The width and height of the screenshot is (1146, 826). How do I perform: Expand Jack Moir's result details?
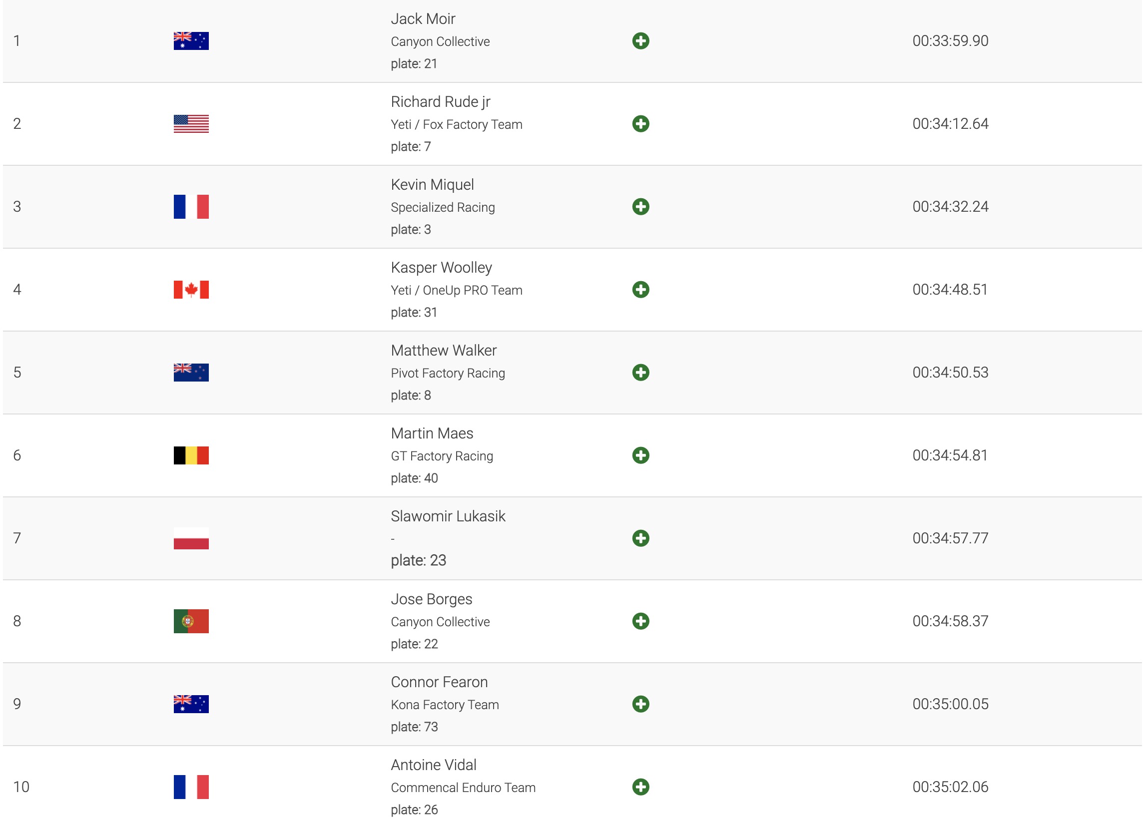click(641, 41)
